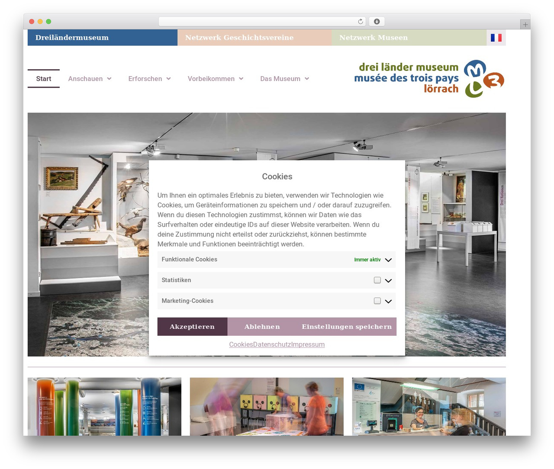Open the Anschauen dropdown menu
This screenshot has height=469, width=554.
click(90, 79)
